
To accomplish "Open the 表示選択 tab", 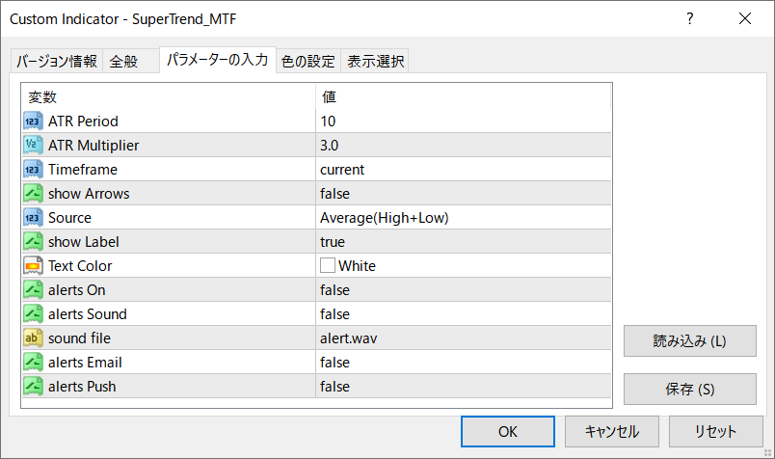I will tap(376, 62).
